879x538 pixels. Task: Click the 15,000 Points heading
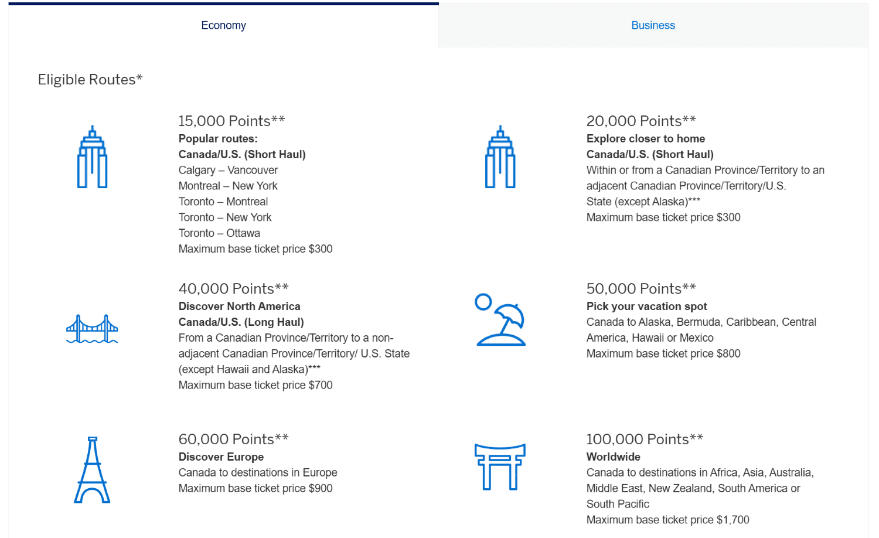pyautogui.click(x=231, y=121)
